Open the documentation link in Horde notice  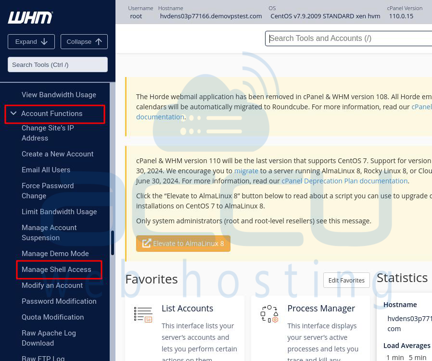pyautogui.click(x=160, y=117)
